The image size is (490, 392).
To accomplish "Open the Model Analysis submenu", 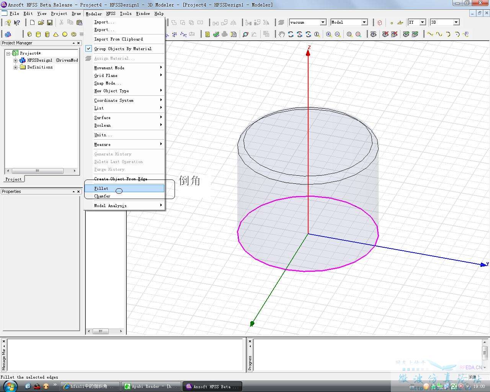I will pyautogui.click(x=125, y=206).
